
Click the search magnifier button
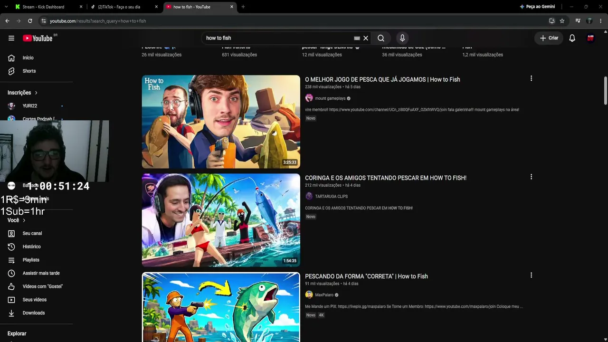pos(381,38)
